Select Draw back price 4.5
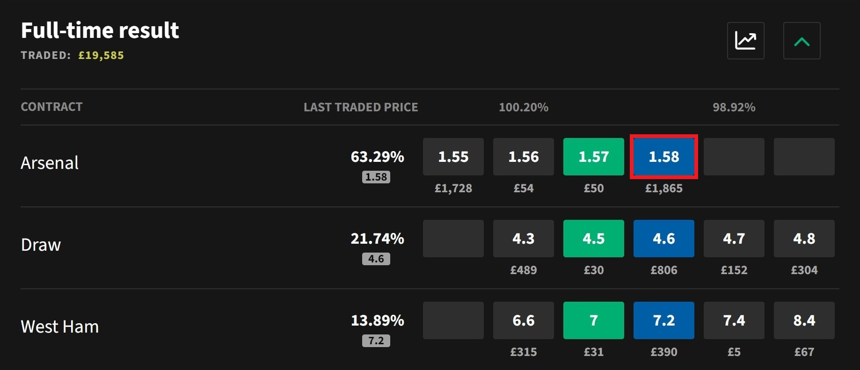Image resolution: width=860 pixels, height=370 pixels. 593,239
